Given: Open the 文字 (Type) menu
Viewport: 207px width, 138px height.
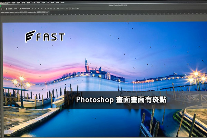Looking at the screenshot, I should [34, 2].
